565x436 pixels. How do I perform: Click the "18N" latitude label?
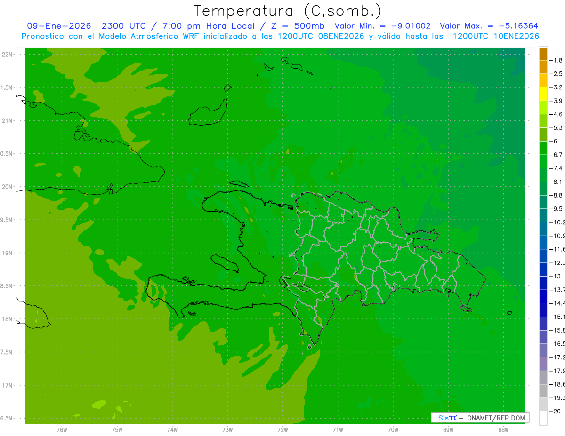tap(7, 319)
